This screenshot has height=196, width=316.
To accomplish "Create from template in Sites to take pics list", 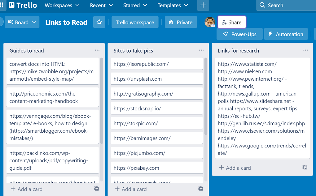I will (200, 189).
